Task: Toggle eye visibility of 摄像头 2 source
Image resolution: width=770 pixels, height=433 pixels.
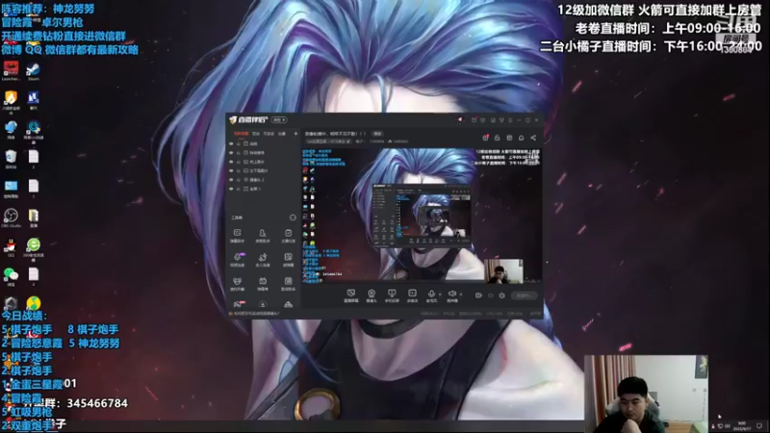Action: 231,180
